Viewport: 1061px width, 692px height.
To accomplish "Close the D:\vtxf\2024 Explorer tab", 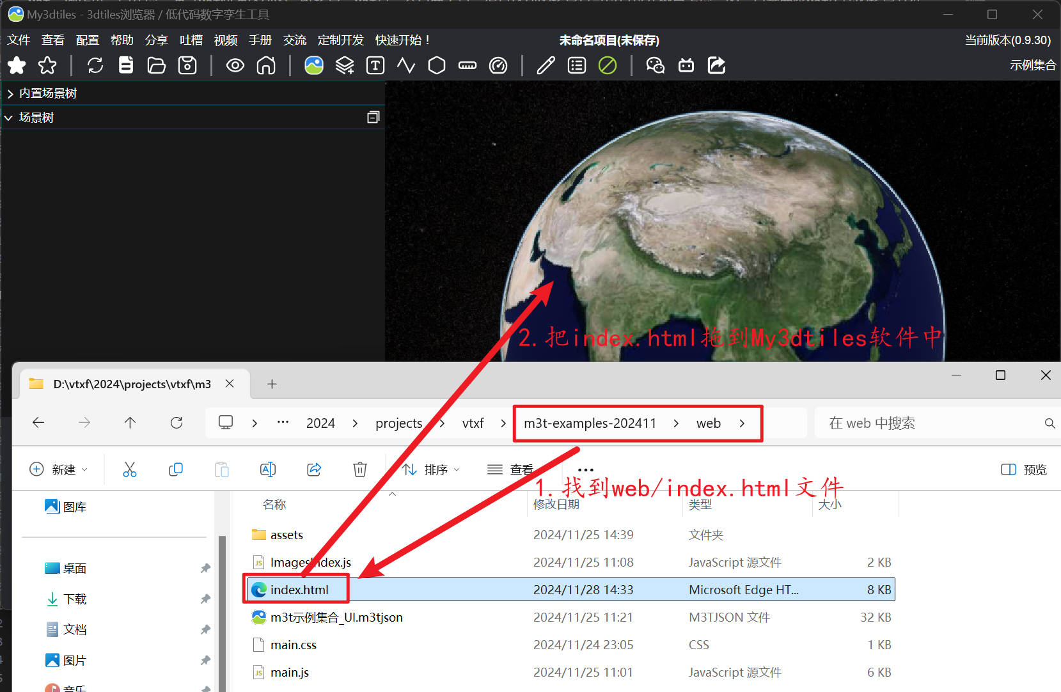I will coord(230,384).
